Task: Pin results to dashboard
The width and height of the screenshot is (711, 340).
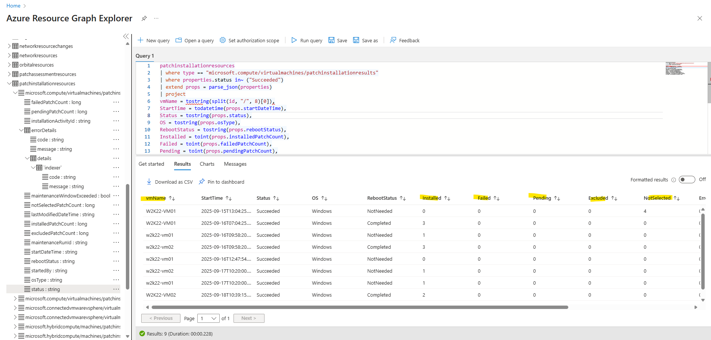Action: pyautogui.click(x=222, y=182)
